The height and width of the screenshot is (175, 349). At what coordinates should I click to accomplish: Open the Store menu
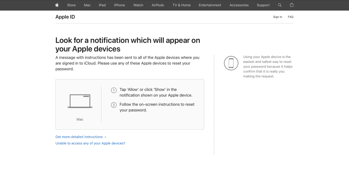pos(72,5)
